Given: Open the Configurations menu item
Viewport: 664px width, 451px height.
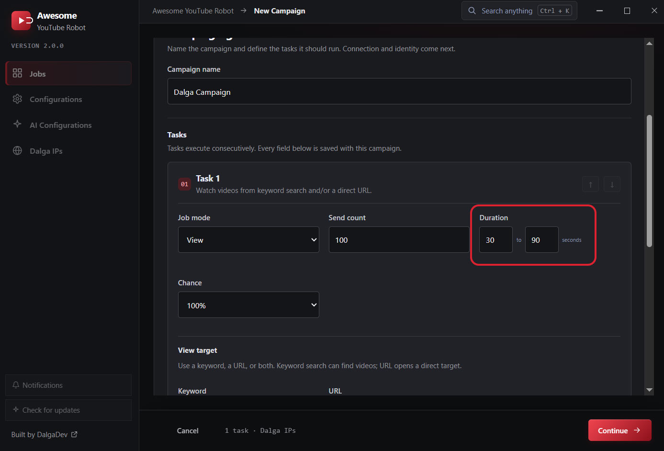Looking at the screenshot, I should [68, 99].
